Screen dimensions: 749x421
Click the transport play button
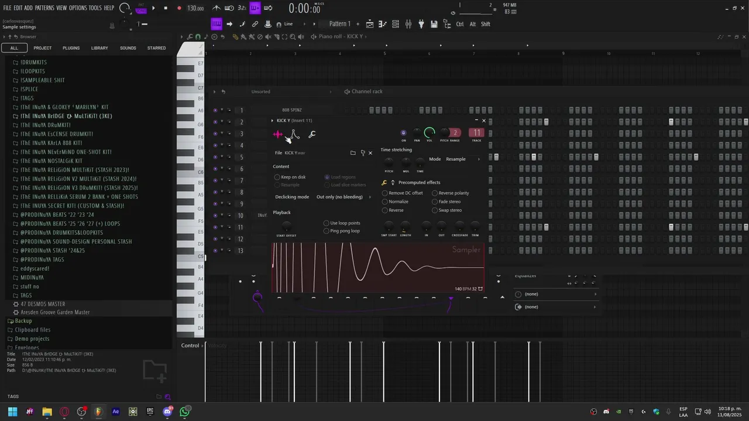(x=153, y=8)
